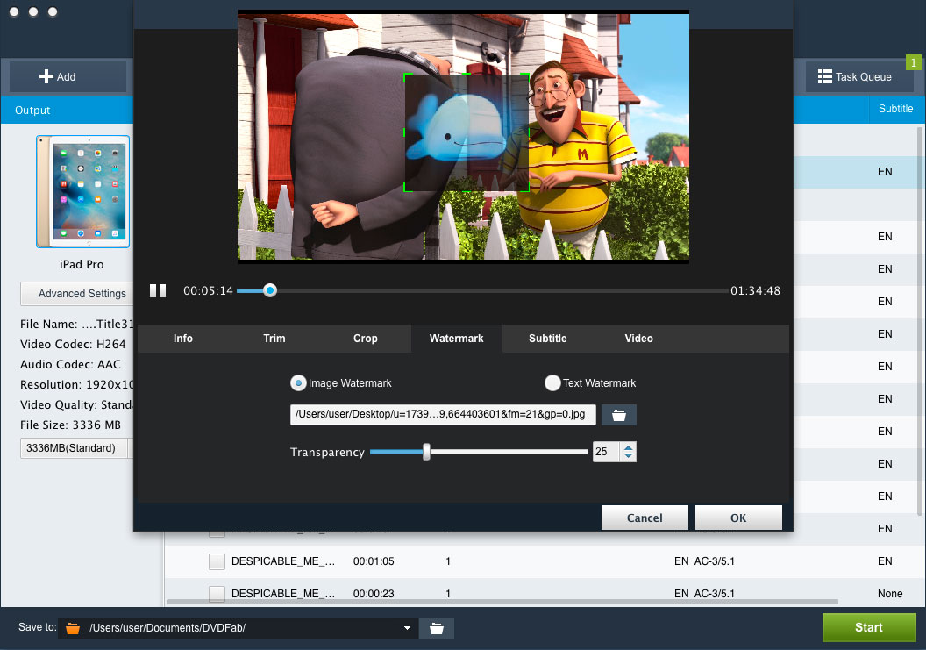Open Advanced Settings
926x650 pixels.
coord(77,294)
